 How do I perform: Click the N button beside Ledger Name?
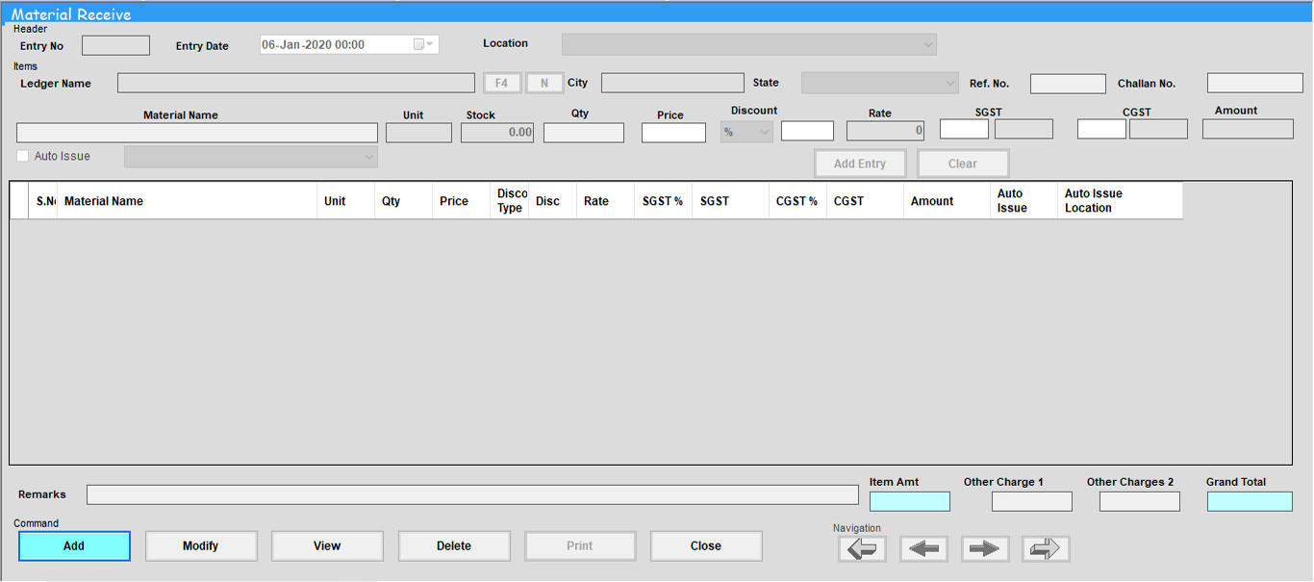(544, 84)
